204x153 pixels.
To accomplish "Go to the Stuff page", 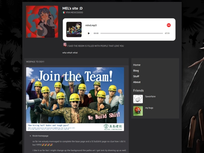I will [x=136, y=76].
